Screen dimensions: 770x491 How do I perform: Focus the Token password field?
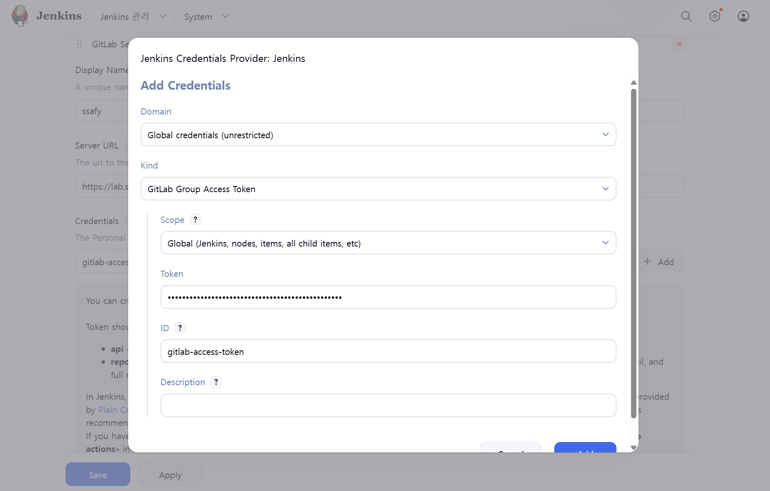coord(388,297)
